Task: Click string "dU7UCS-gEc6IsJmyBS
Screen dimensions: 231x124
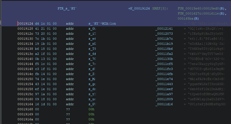Action: tap(206, 69)
